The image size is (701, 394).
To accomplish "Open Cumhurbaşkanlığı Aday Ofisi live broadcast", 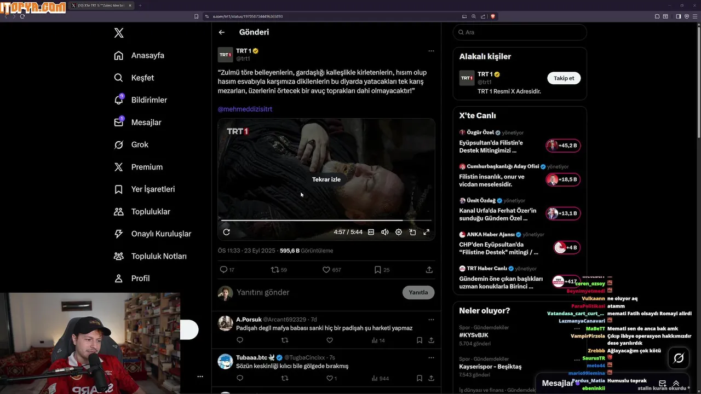I will [x=520, y=175].
